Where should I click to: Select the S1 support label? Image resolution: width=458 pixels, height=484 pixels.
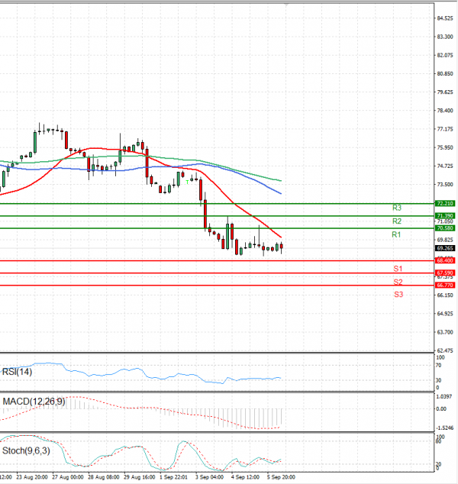point(398,269)
